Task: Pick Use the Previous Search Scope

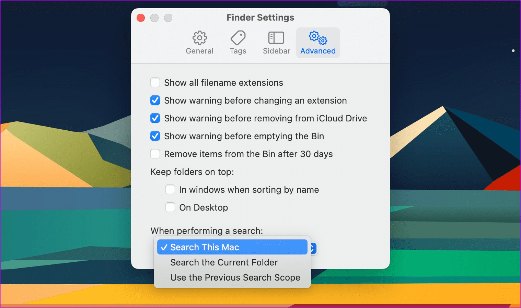Action: tap(235, 277)
